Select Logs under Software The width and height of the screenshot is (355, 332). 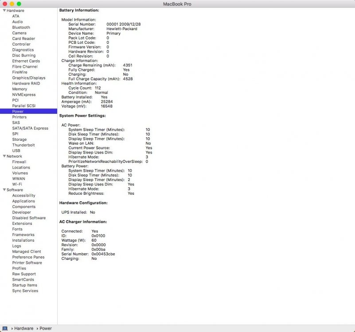(x=16, y=246)
